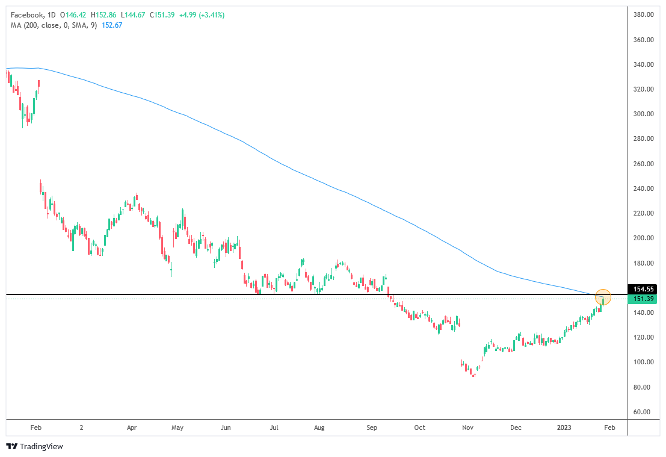Click the 200.00 price axis label

click(x=644, y=238)
